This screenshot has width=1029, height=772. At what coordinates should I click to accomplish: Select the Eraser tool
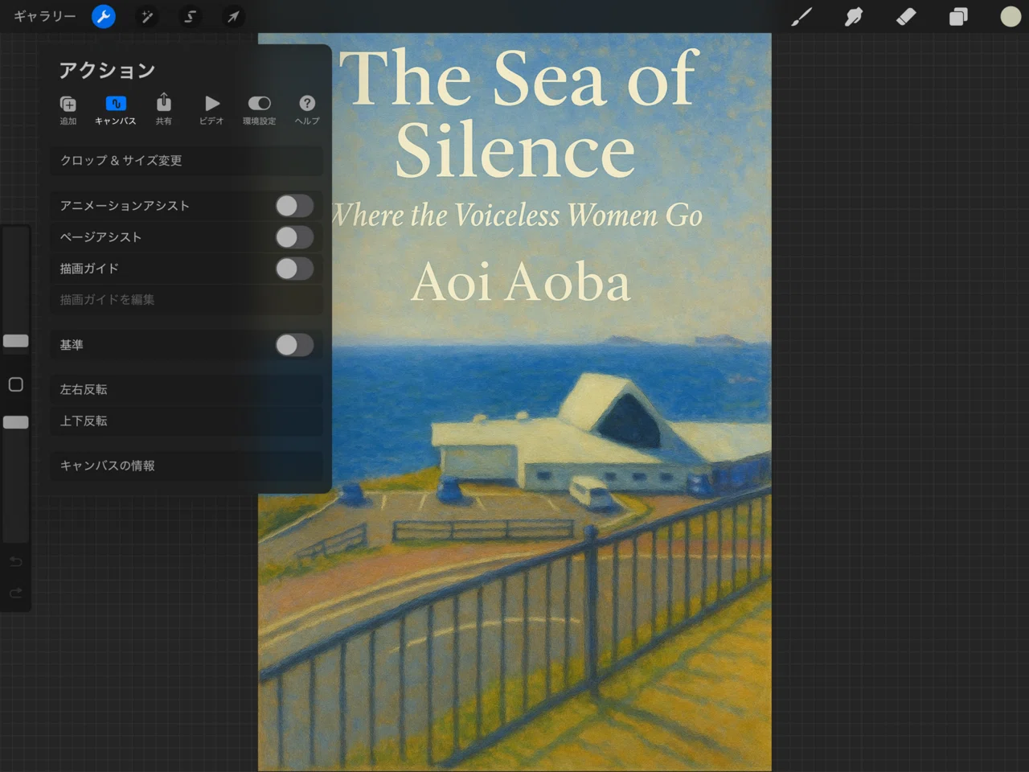coord(906,16)
